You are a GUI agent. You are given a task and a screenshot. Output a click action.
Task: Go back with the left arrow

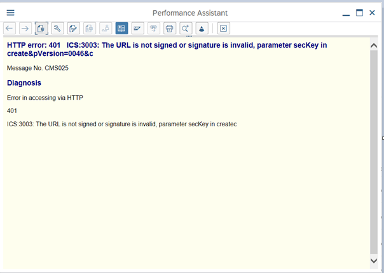10,29
